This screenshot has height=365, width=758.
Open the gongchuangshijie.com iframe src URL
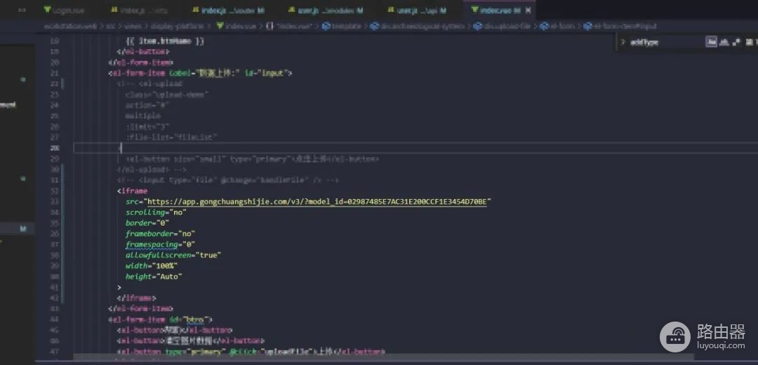click(317, 202)
